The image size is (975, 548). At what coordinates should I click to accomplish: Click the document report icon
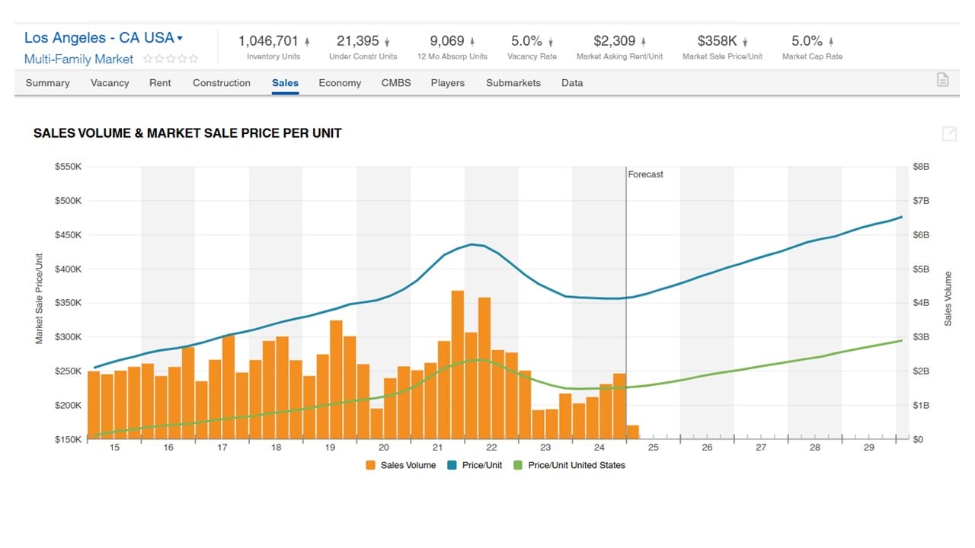(942, 80)
